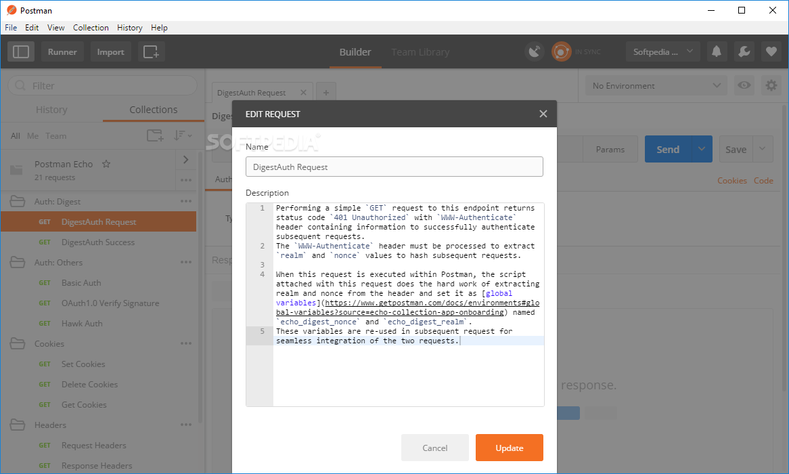Click the request Name input field
Screen dimensions: 789x474
[394, 167]
